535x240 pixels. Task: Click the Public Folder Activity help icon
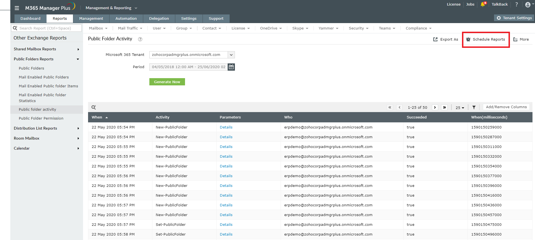point(140,39)
